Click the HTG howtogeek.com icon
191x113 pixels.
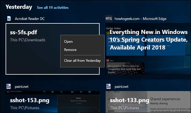coord(109,18)
